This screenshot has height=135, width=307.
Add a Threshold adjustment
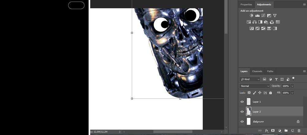coord(263,28)
